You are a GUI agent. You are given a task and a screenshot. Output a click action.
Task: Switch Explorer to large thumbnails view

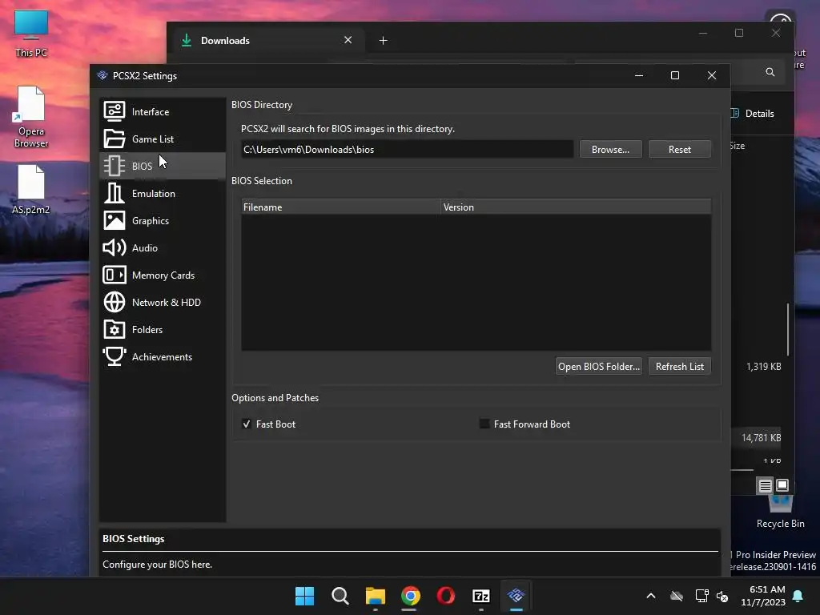click(x=782, y=485)
